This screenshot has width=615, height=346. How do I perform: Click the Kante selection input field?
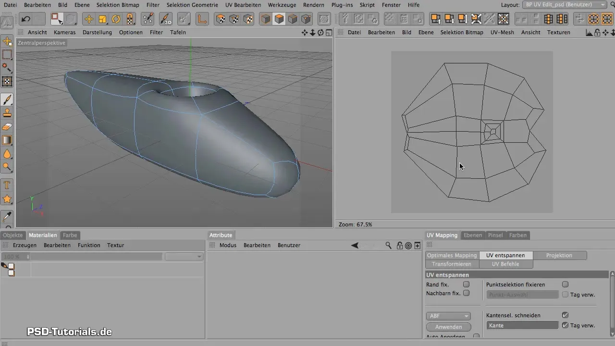[x=522, y=326]
